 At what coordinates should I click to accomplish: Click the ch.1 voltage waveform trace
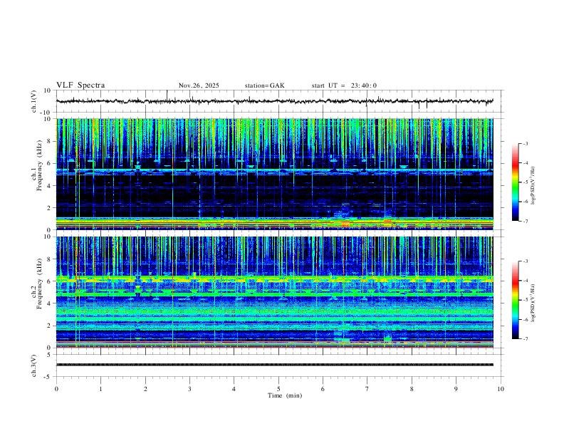[x=274, y=101]
